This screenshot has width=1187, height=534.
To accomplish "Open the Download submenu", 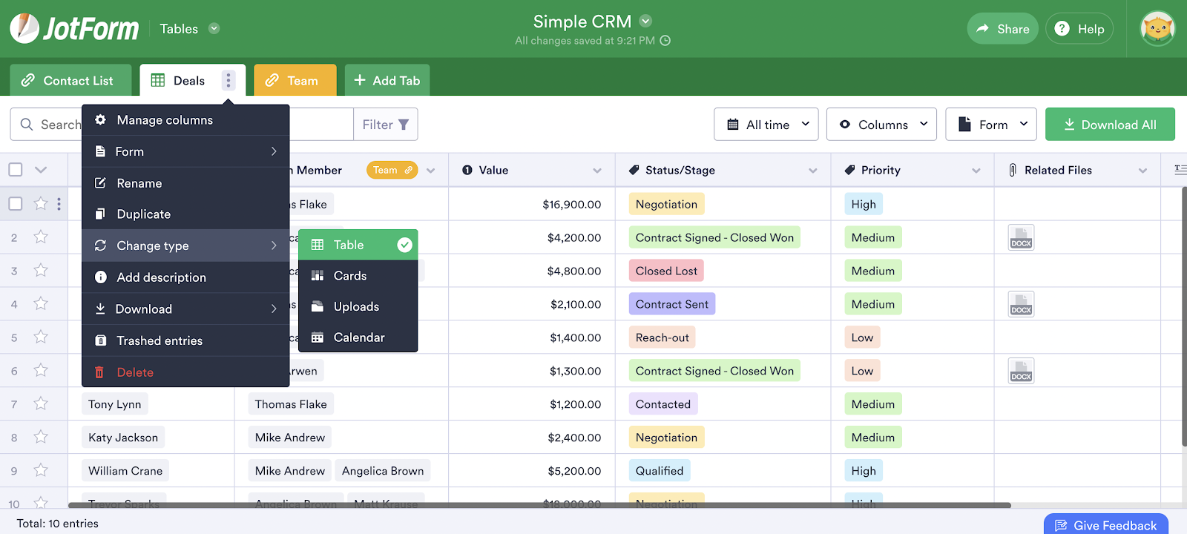I will click(x=185, y=309).
